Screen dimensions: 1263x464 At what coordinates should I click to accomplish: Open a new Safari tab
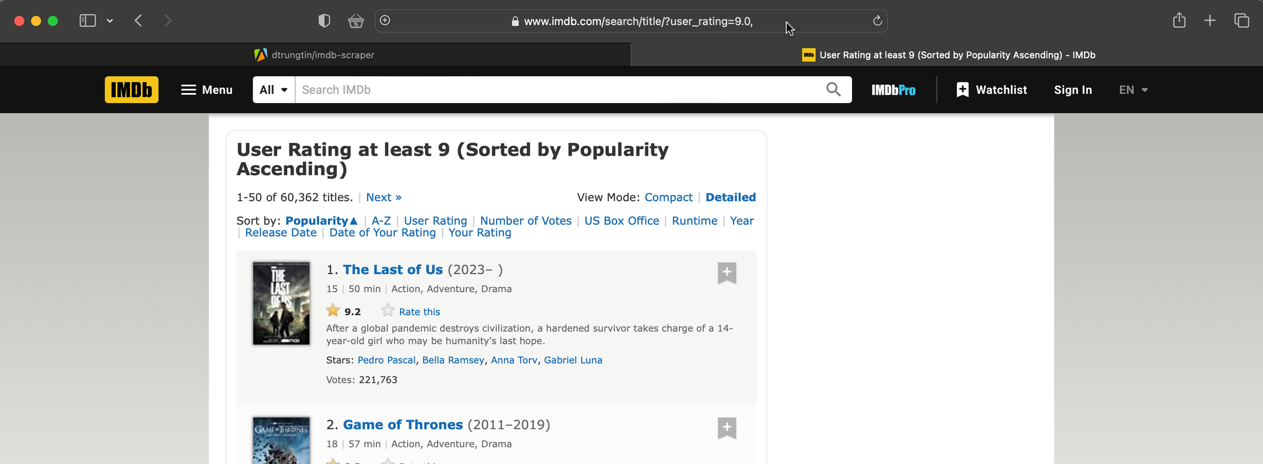click(x=1209, y=21)
